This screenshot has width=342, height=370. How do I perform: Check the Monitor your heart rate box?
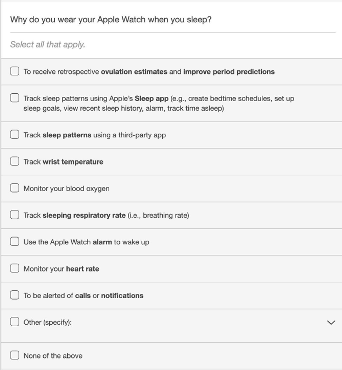point(15,268)
